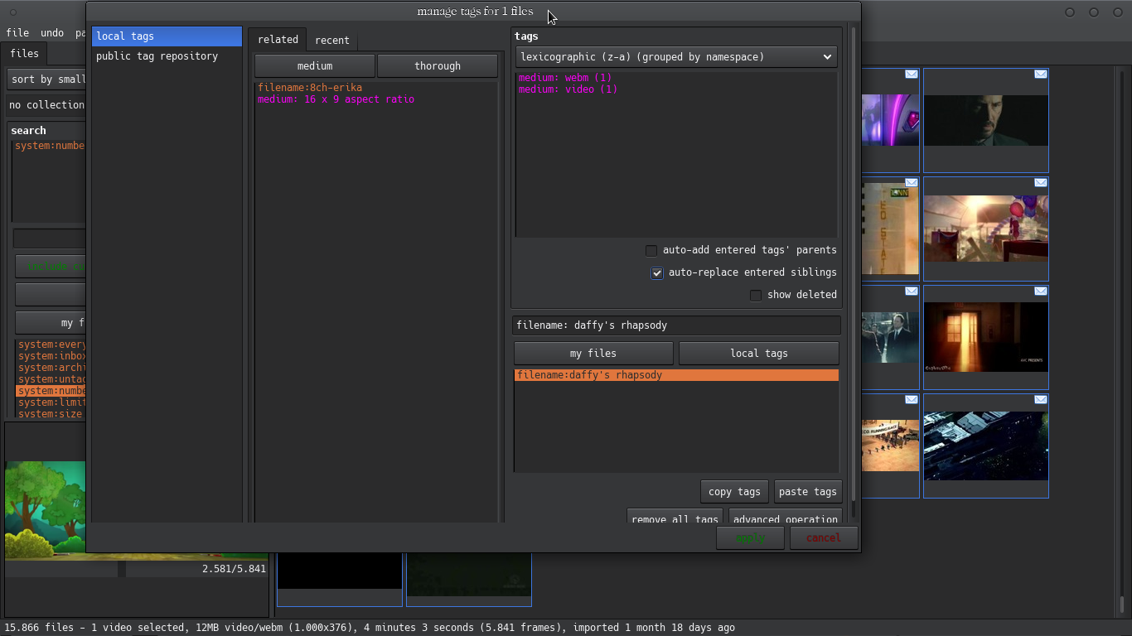Screen dimensions: 1132x636
Task: Apply the tag changes
Action: (x=751, y=538)
